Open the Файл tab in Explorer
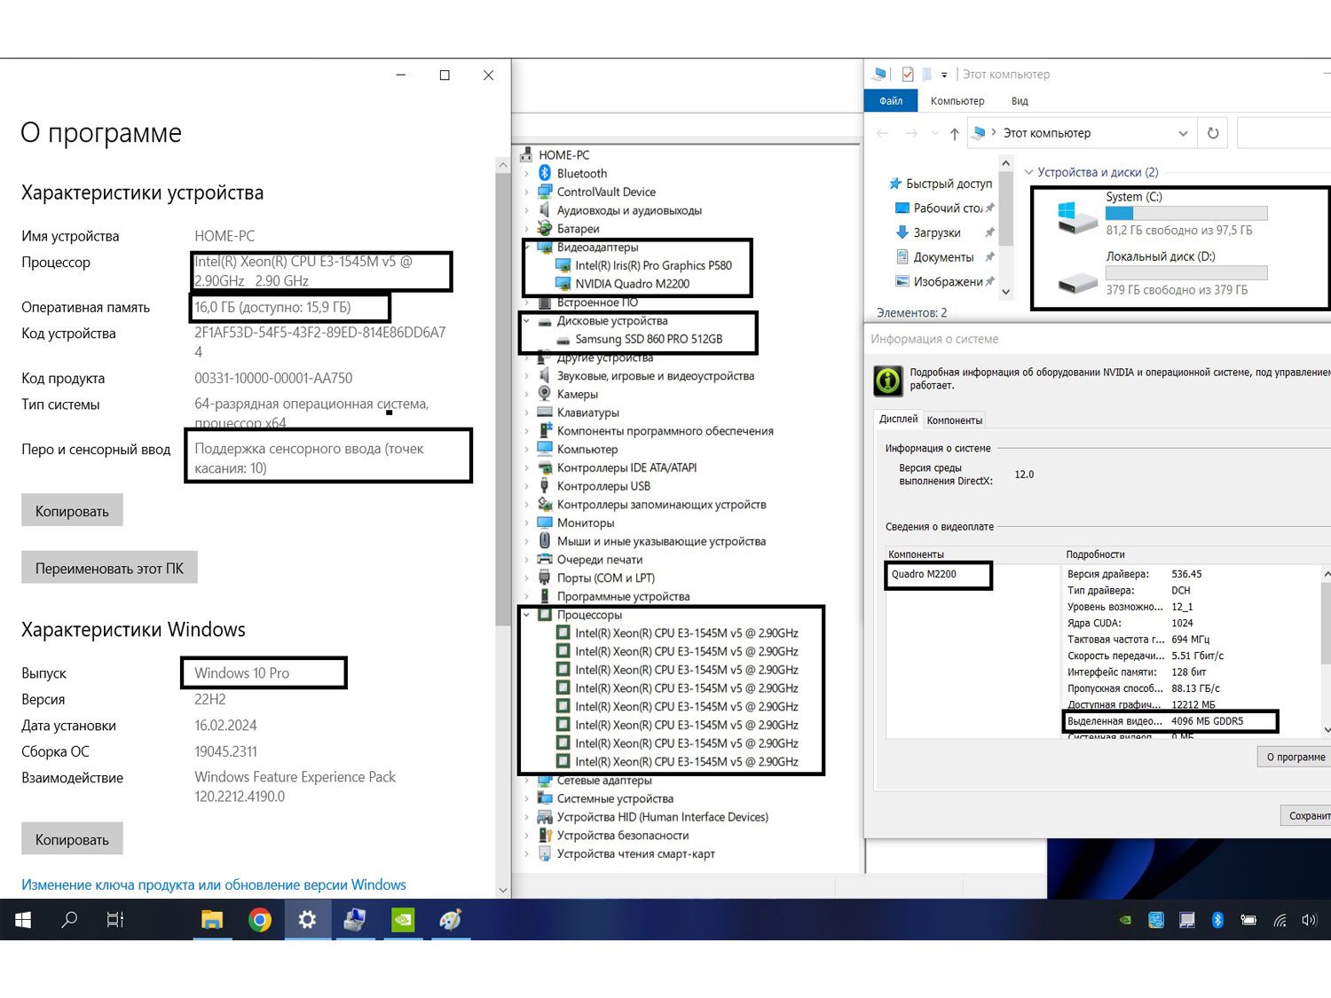 coord(891,101)
